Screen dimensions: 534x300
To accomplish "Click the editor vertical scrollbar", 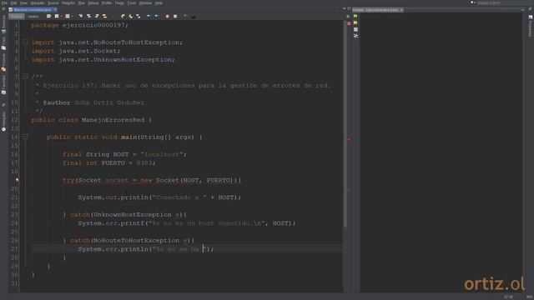I will [x=345, y=123].
